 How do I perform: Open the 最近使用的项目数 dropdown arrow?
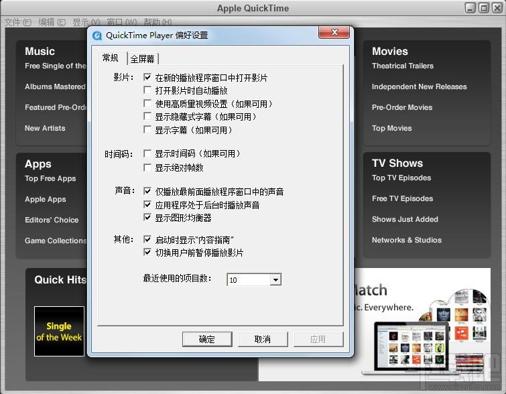coord(275,280)
